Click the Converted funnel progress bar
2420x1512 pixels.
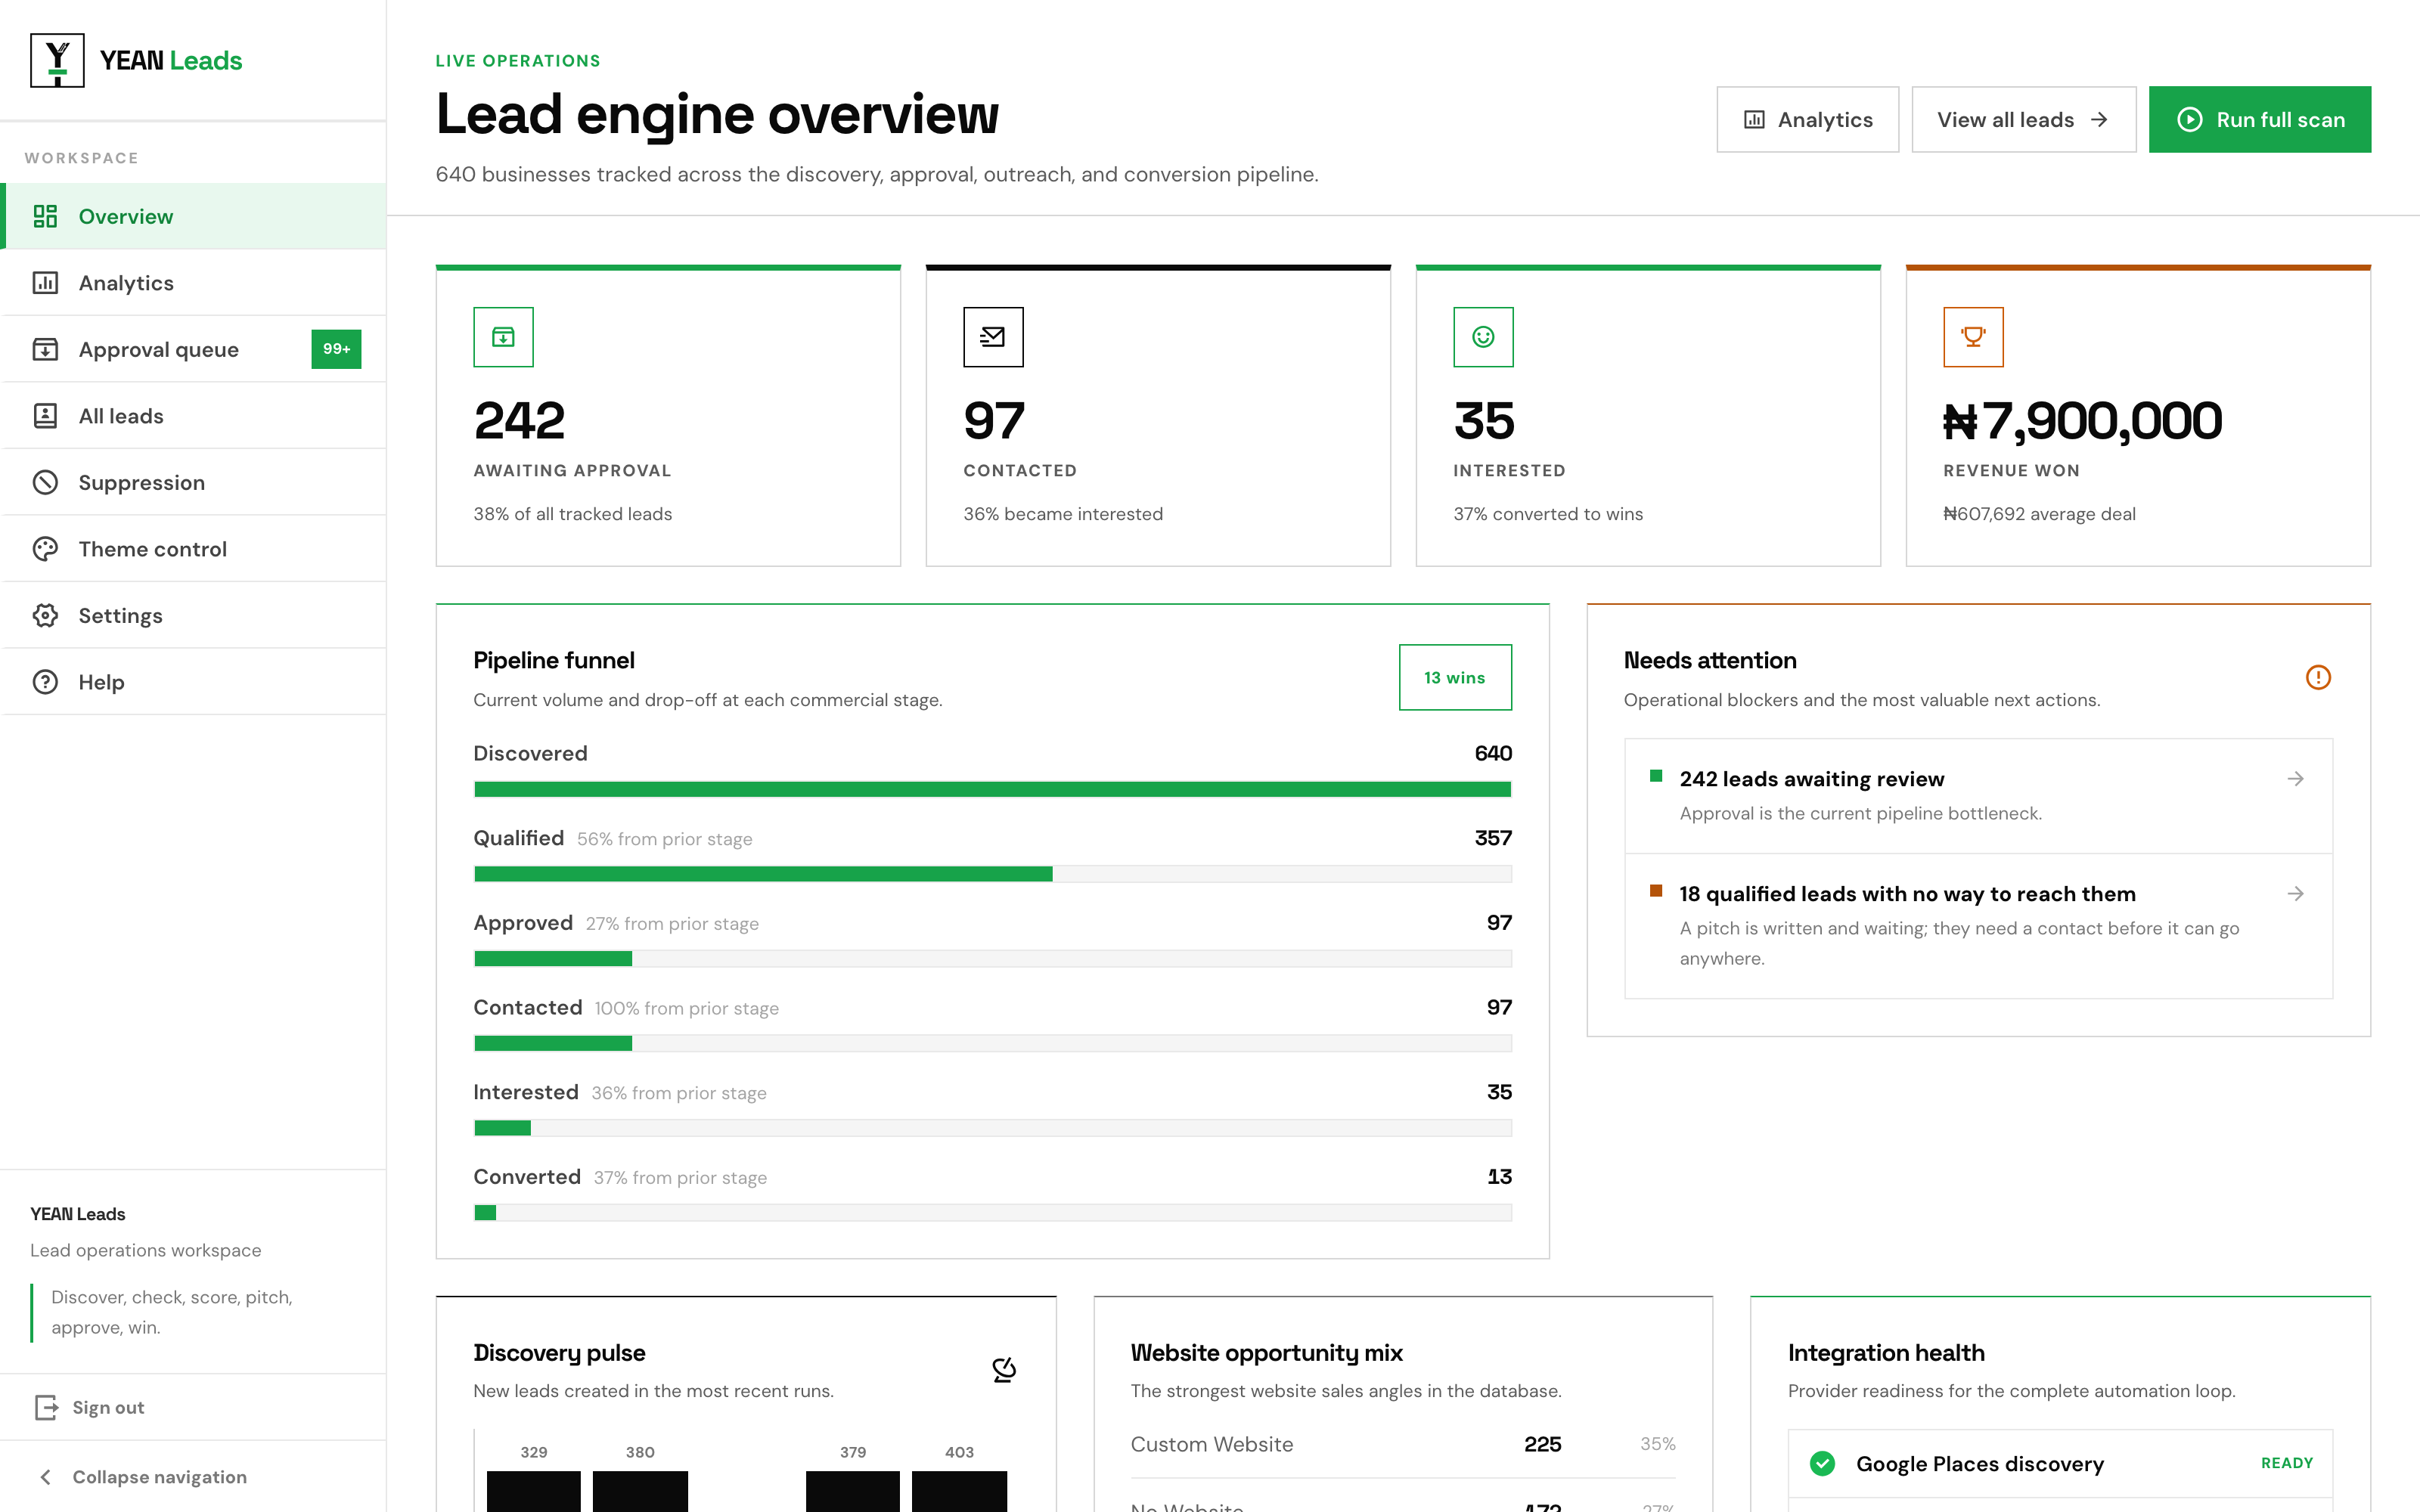coord(992,1212)
